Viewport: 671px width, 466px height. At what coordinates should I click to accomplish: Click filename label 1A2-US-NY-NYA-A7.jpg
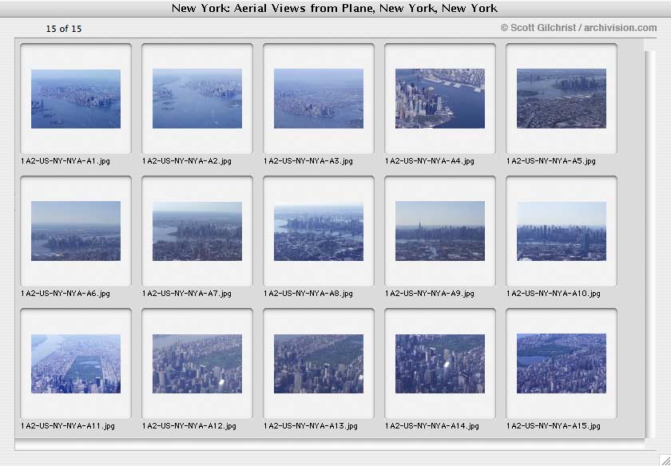(187, 294)
